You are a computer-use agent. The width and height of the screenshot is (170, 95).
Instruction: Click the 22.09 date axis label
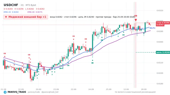[x=21, y=89]
